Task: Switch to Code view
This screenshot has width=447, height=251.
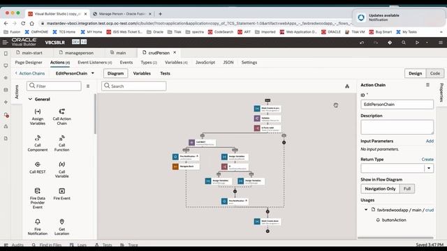Action: pyautogui.click(x=434, y=73)
